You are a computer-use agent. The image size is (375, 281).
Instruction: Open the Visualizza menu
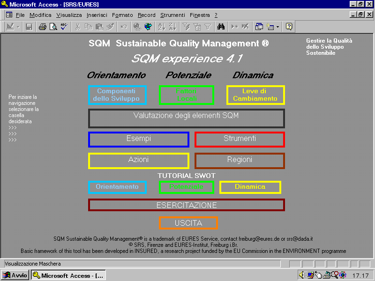(69, 15)
